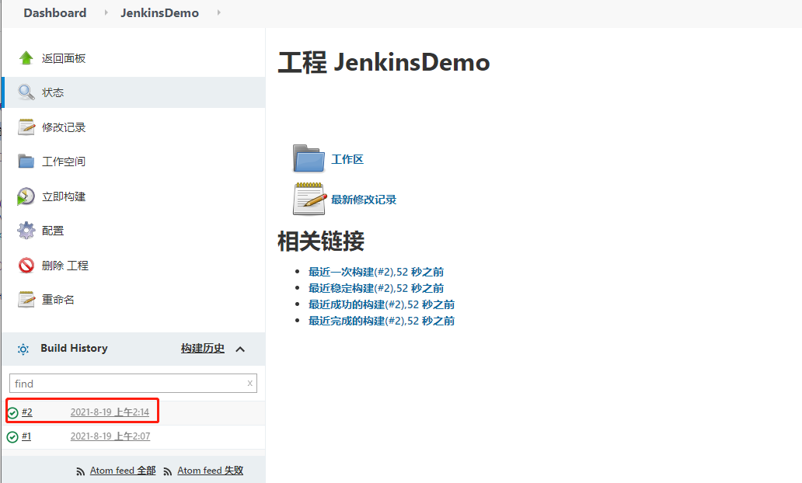Open the 2021-8-19 上午2:14 build timestamp
The image size is (802, 483).
click(x=110, y=412)
